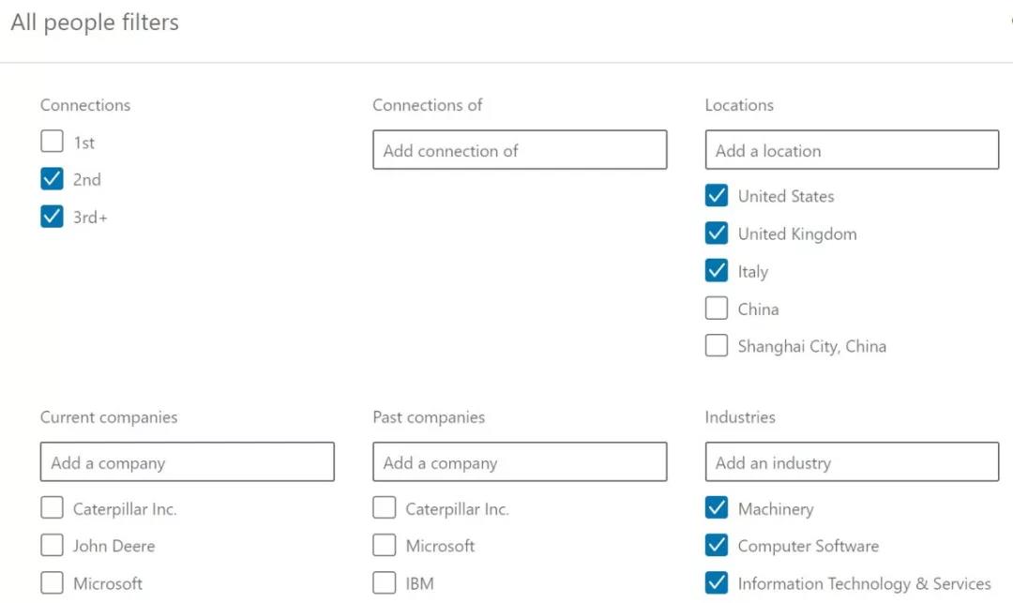
Task: Focus the Add an industry field
Action: tap(852, 462)
